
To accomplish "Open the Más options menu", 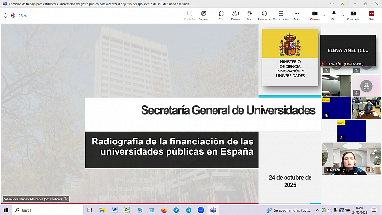I will [x=297, y=15].
